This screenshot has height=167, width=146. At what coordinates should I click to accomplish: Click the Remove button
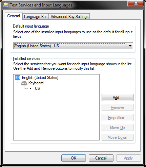click(x=118, y=107)
